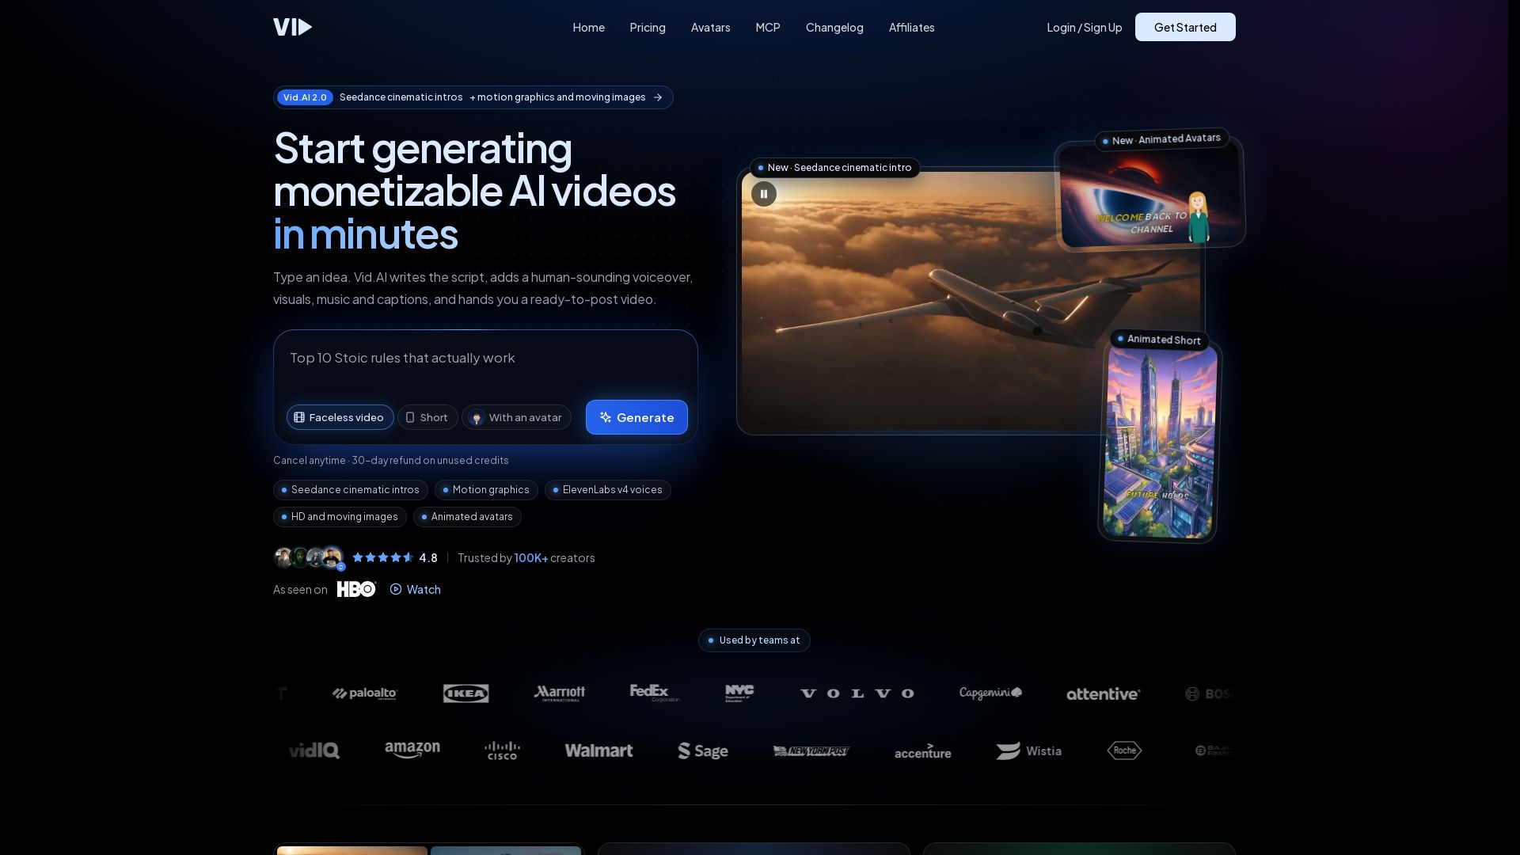Click the Cisco logo
1520x855 pixels.
coord(503,750)
